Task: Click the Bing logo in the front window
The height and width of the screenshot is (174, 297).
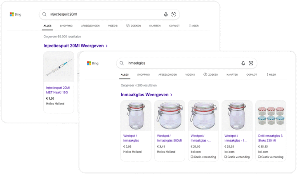Action: (x=93, y=63)
